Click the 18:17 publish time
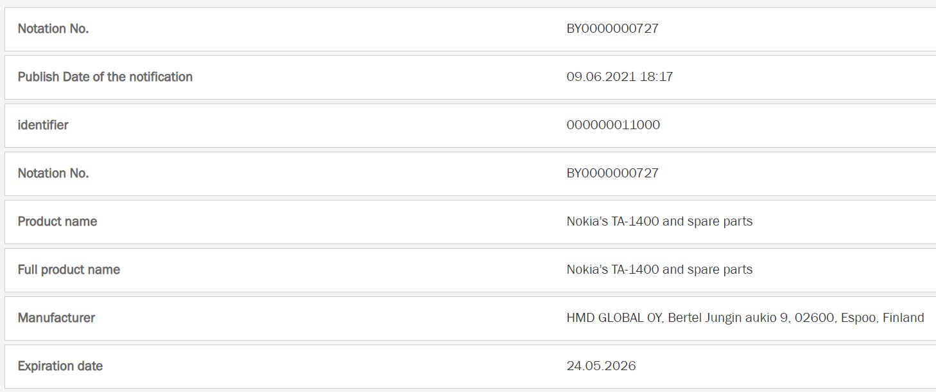The width and height of the screenshot is (936, 392). (657, 77)
